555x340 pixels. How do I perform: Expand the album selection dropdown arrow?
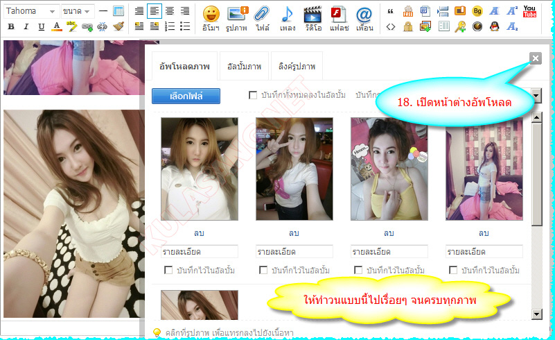pos(536,95)
